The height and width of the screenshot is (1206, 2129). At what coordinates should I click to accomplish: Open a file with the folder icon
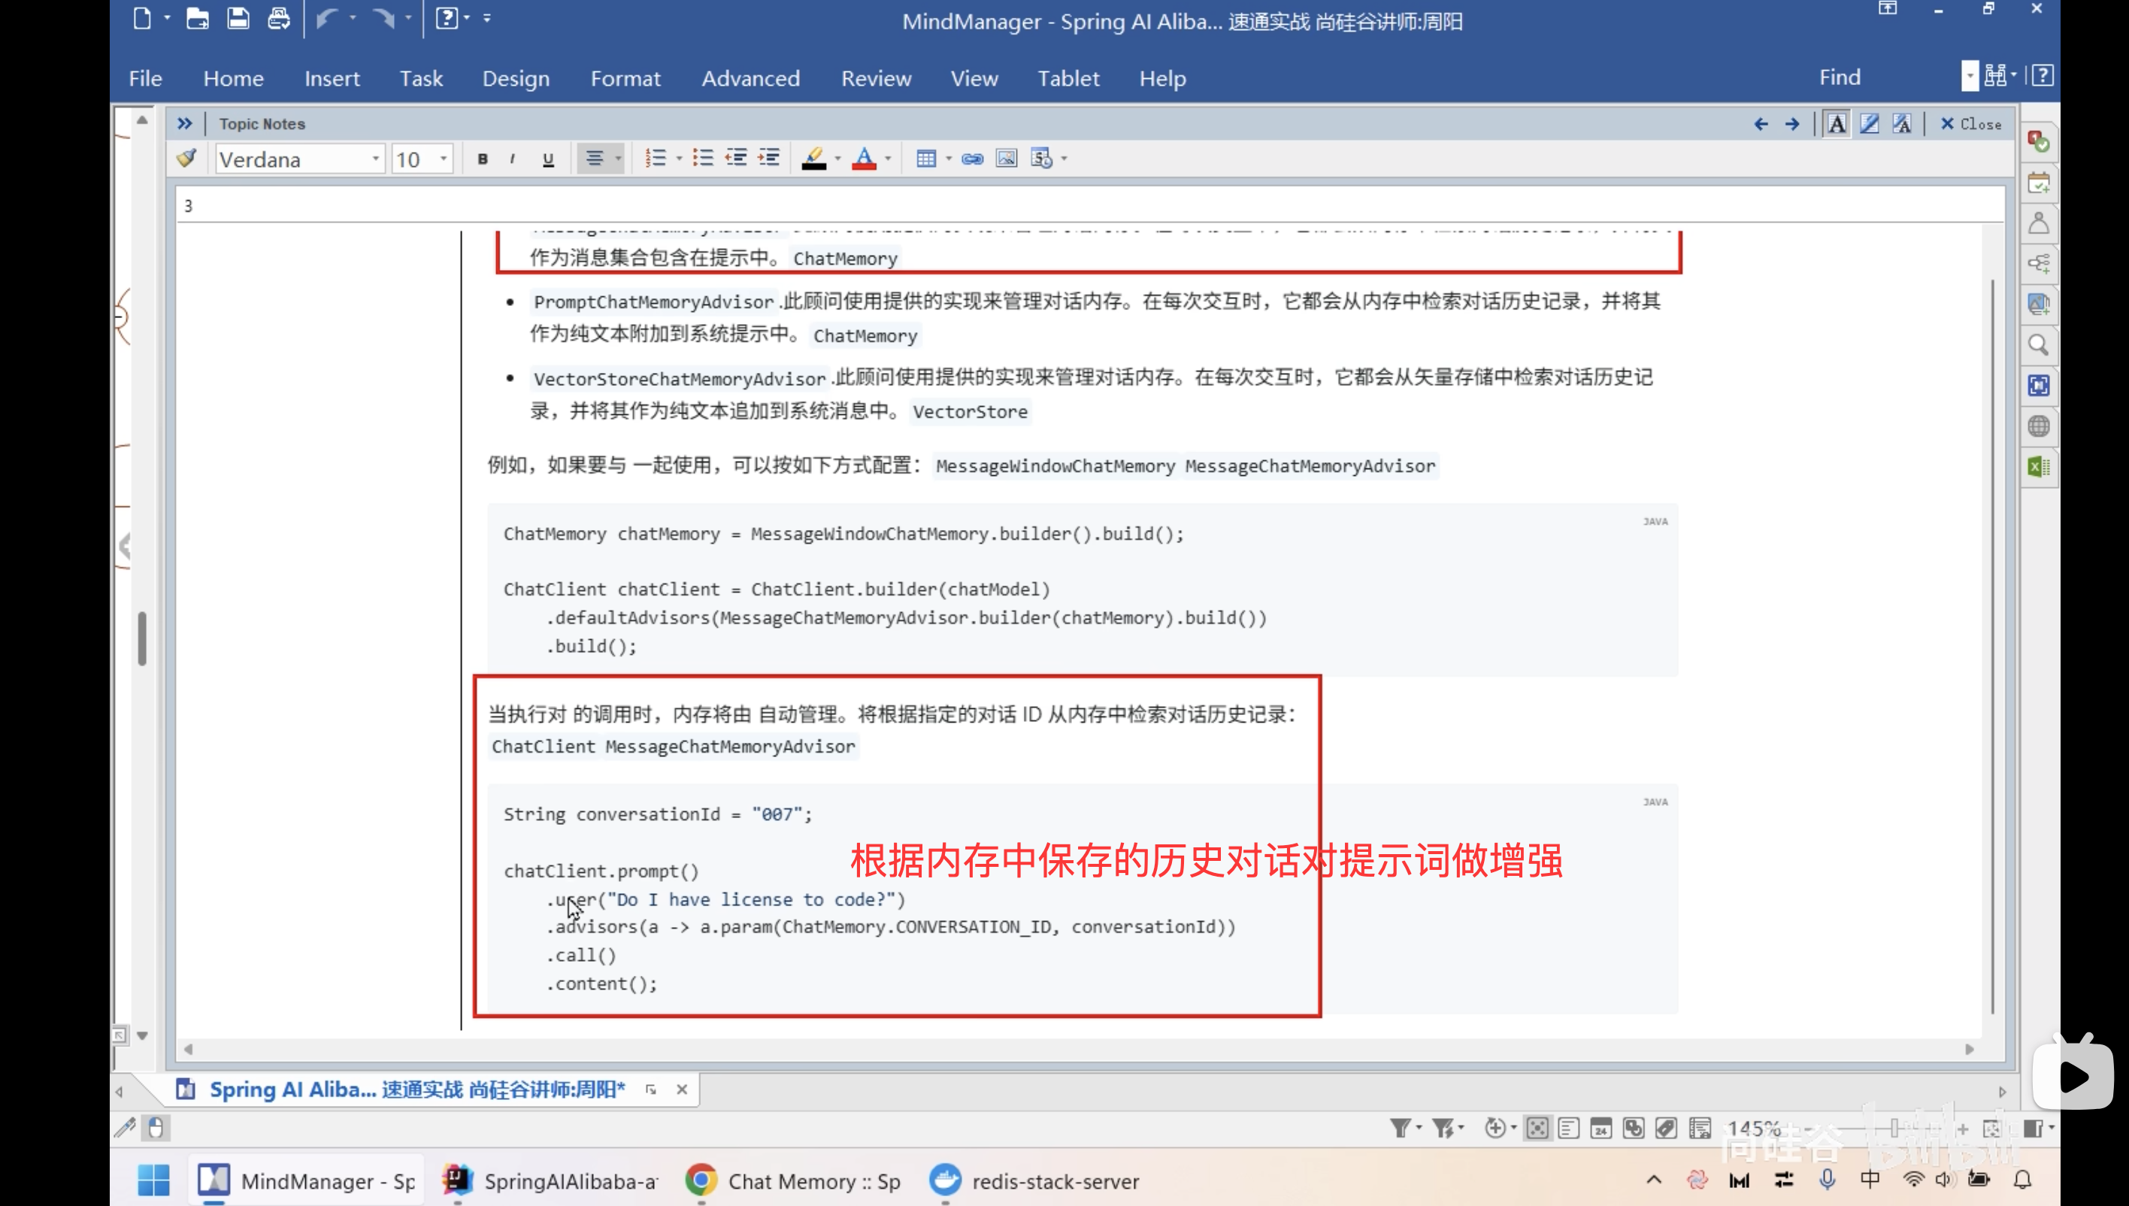pos(197,18)
